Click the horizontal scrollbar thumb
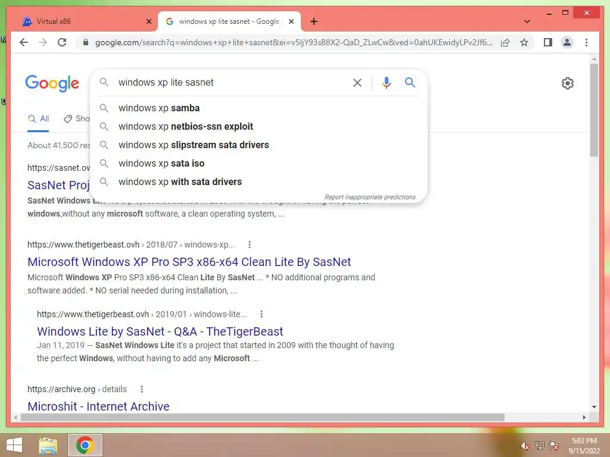The width and height of the screenshot is (610, 457). [263, 417]
